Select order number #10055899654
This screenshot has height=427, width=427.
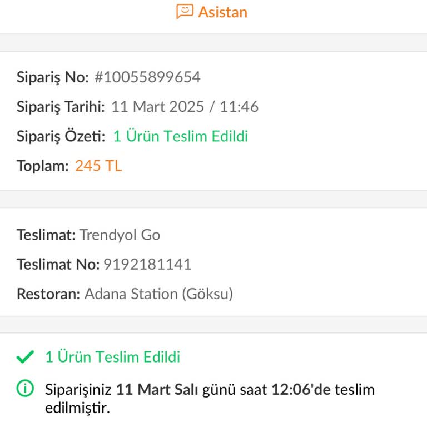click(147, 77)
